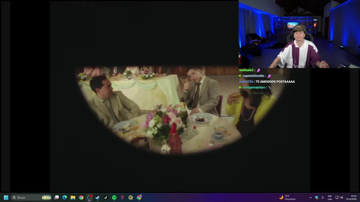Open the yellow circle taskbar app
Viewport: 360px width, 202px height.
click(130, 198)
